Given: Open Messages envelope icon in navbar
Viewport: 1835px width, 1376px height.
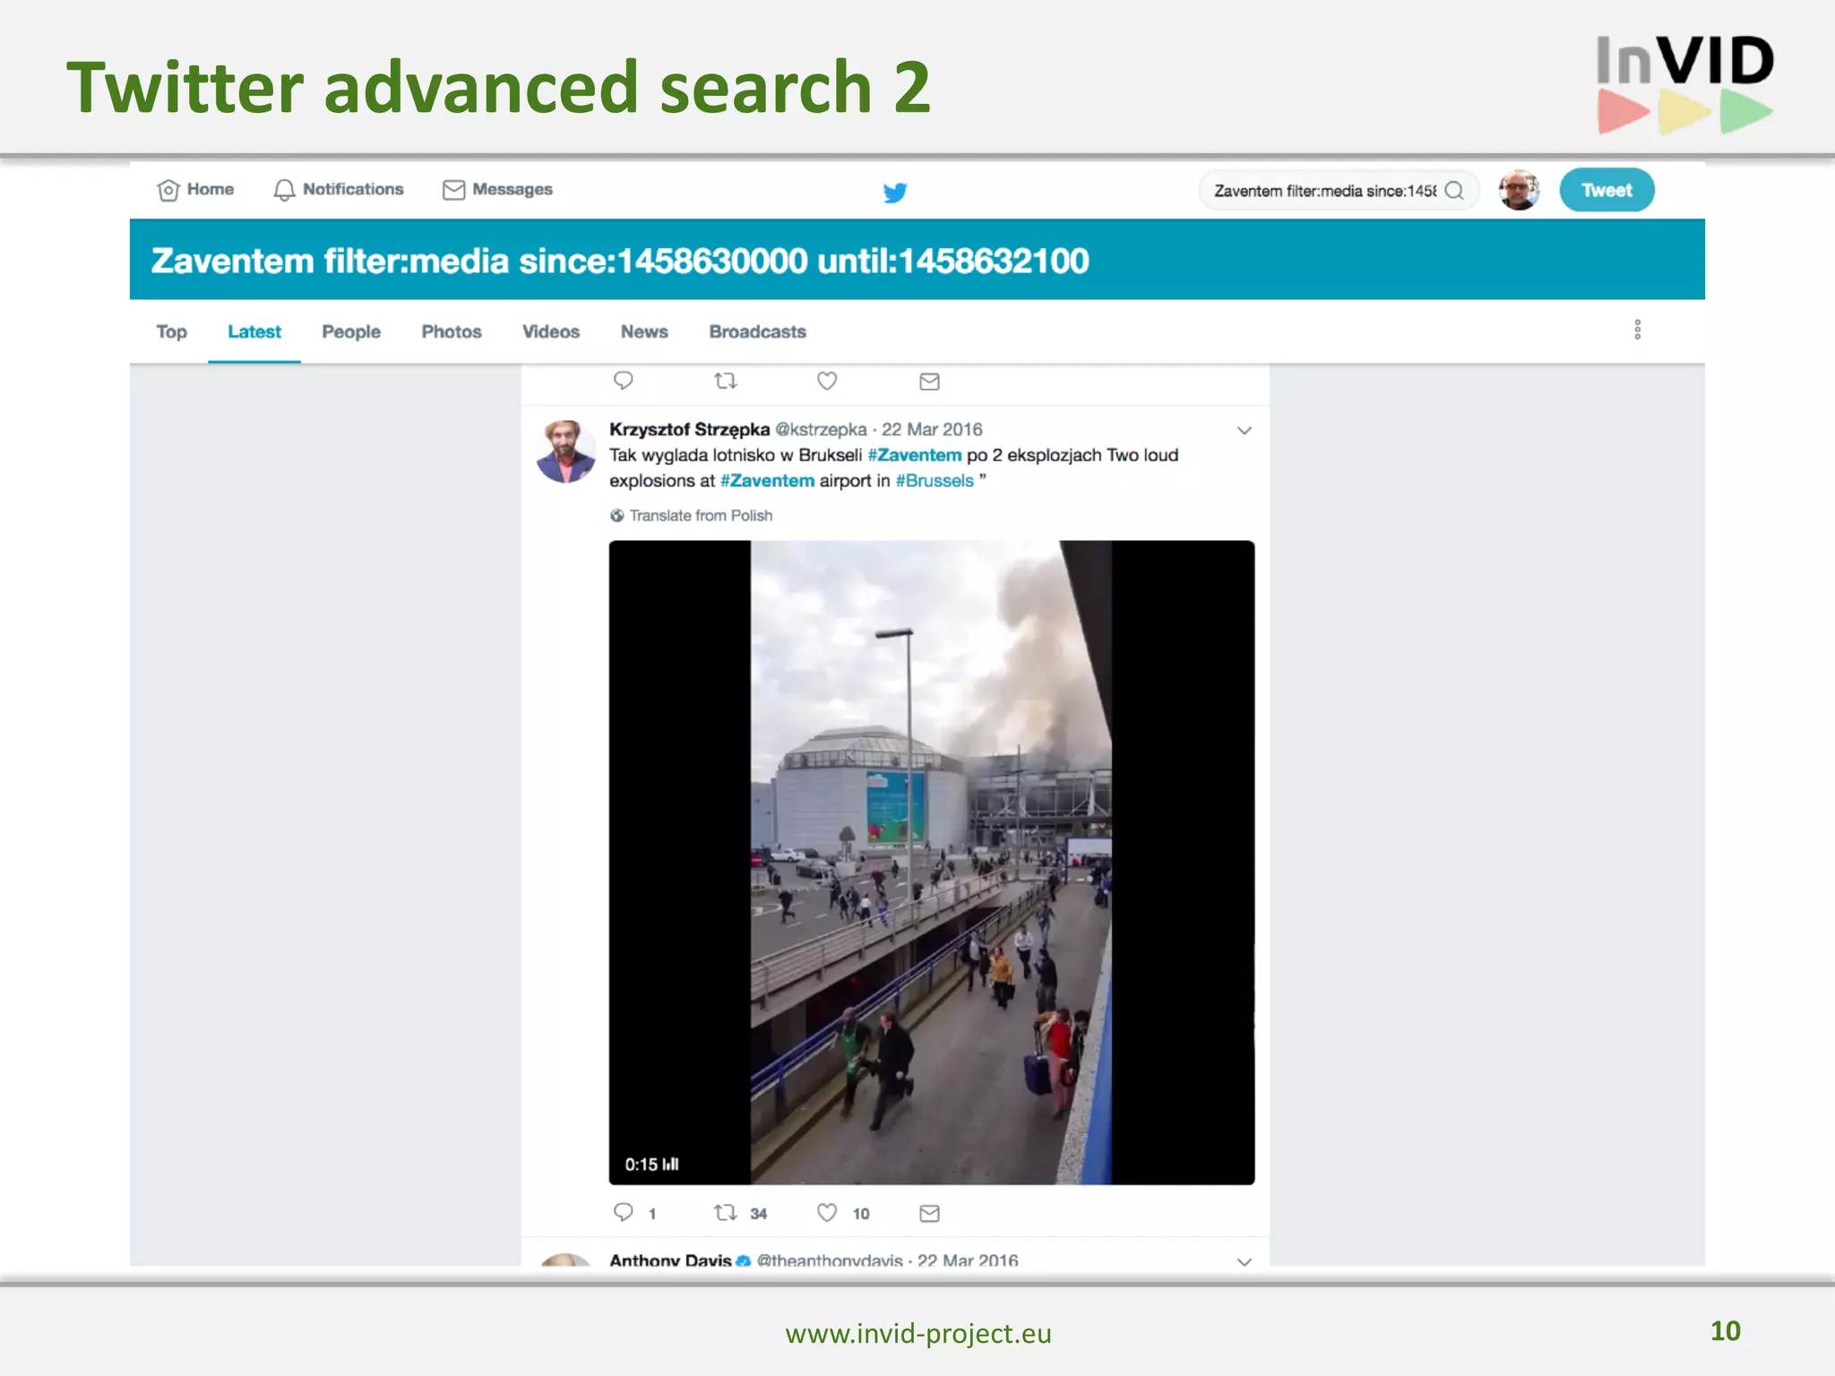Looking at the screenshot, I should click(x=453, y=190).
